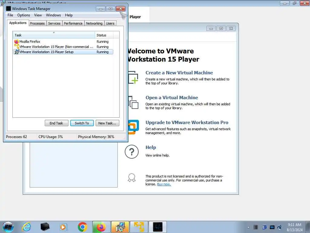Image resolution: width=310 pixels, height=233 pixels.
Task: Click the Open a Virtual Machine link
Action: pos(172,97)
